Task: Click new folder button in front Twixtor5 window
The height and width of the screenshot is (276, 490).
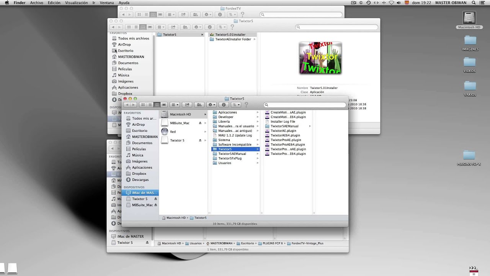Action: pos(199,105)
